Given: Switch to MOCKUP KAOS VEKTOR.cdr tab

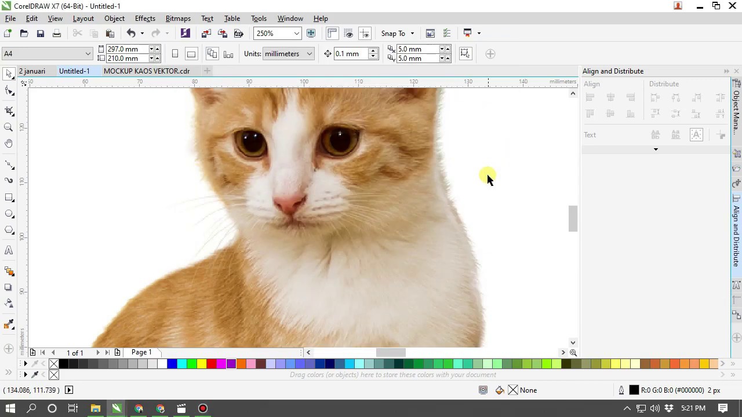Looking at the screenshot, I should pos(147,71).
